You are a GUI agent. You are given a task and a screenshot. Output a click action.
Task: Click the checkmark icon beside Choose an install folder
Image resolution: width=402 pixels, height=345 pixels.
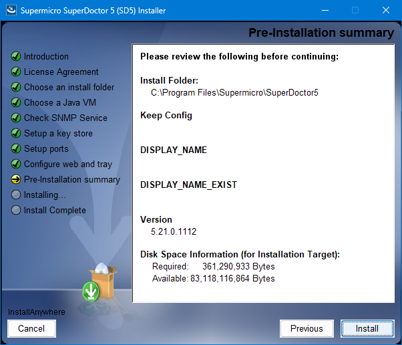16,88
